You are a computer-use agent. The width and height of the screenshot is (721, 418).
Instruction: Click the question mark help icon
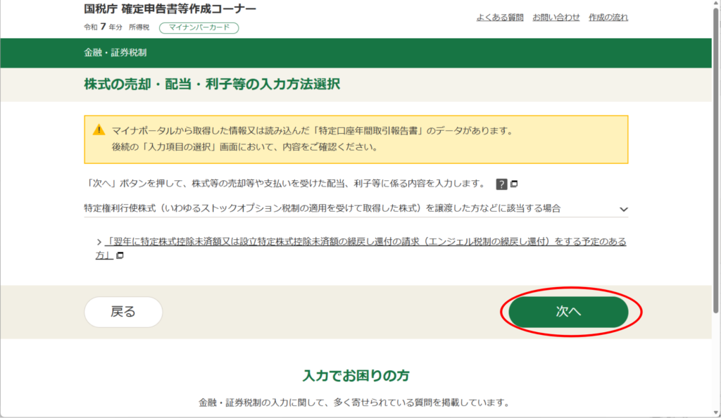click(x=501, y=184)
